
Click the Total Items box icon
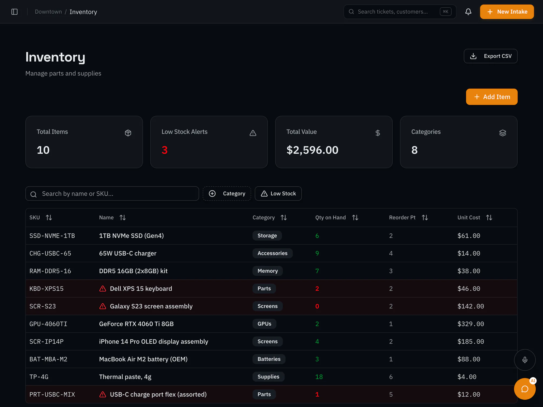coord(128,133)
